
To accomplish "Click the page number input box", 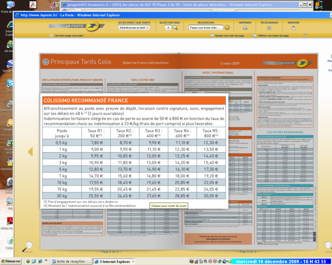I will pos(168,28).
